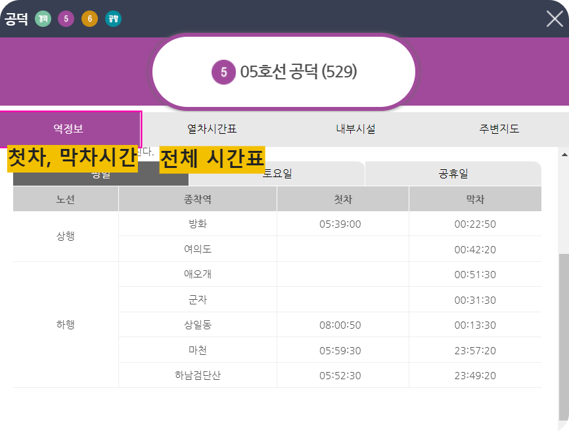Click the scrollbar up arrow
The width and height of the screenshot is (569, 433).
563,155
